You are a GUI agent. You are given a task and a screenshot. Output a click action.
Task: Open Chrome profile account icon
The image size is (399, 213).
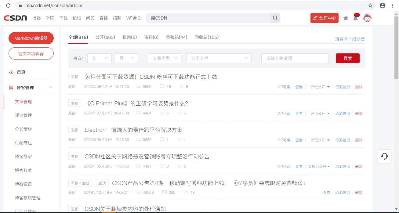(382, 5)
